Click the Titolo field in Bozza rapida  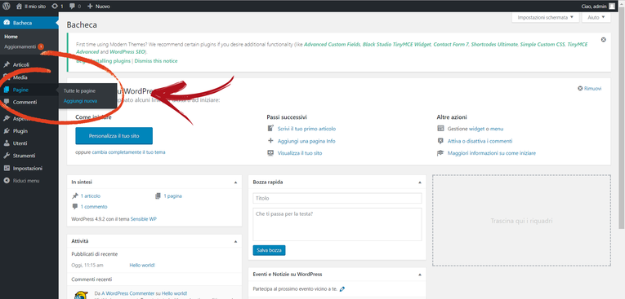pyautogui.click(x=337, y=198)
